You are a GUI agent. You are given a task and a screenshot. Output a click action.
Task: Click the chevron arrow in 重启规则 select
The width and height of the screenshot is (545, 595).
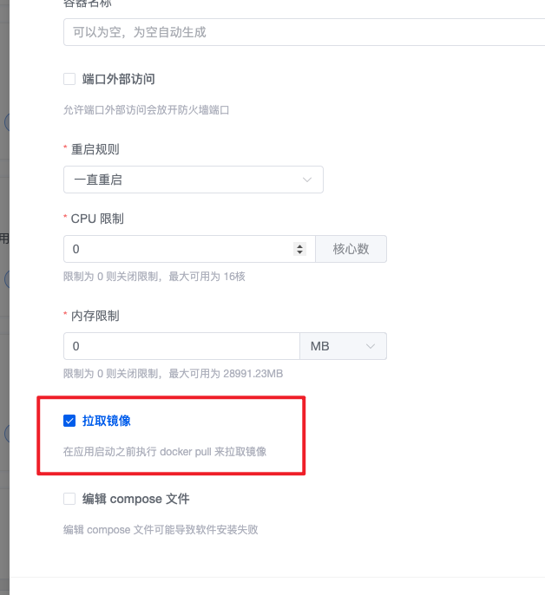pos(307,180)
